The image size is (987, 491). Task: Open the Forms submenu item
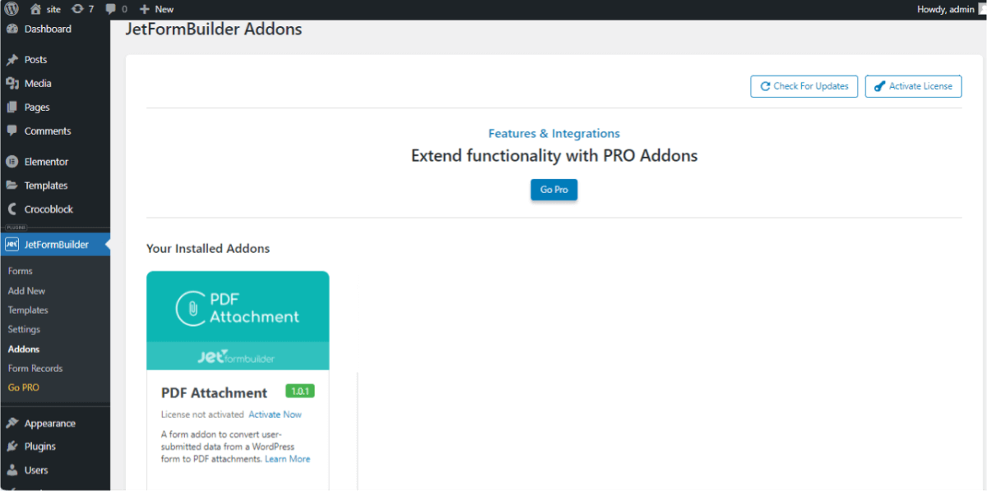pyautogui.click(x=21, y=271)
